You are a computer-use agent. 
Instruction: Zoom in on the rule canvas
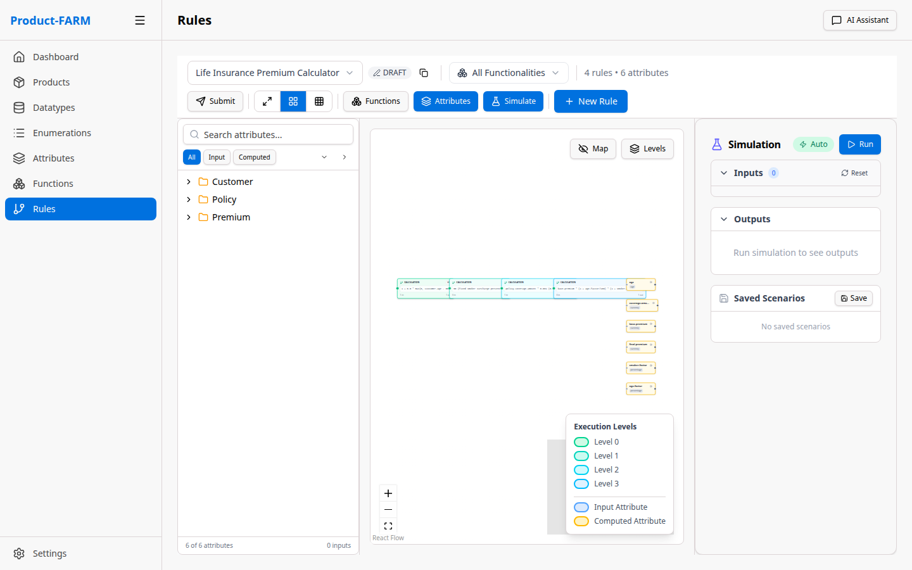(x=388, y=493)
